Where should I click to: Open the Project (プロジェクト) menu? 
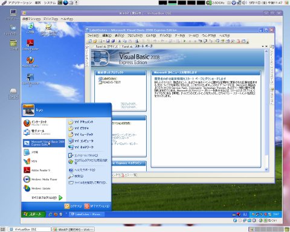pos(135,36)
